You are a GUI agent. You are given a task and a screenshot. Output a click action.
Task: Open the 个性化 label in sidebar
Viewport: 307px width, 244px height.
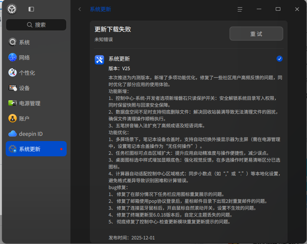[x=27, y=73]
